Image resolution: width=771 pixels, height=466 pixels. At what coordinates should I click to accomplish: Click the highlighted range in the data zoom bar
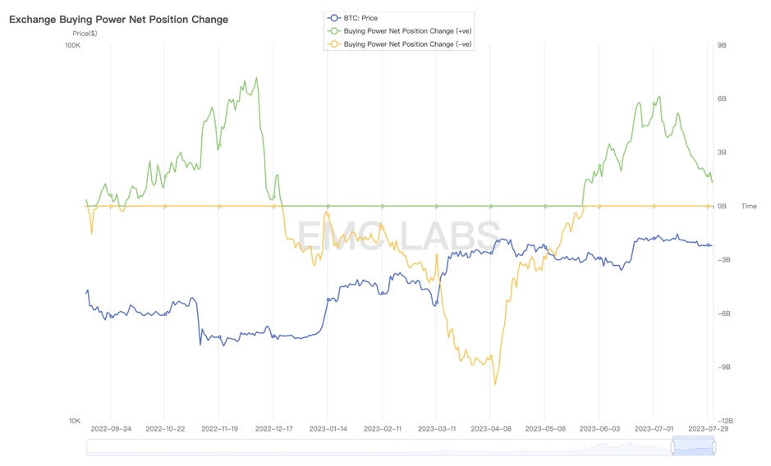(693, 447)
